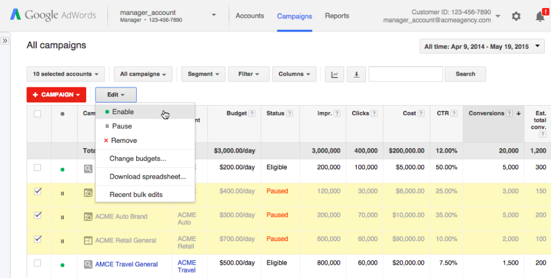This screenshot has height=279, width=551.
Task: Switch to the Reports tab
Action: [x=337, y=16]
